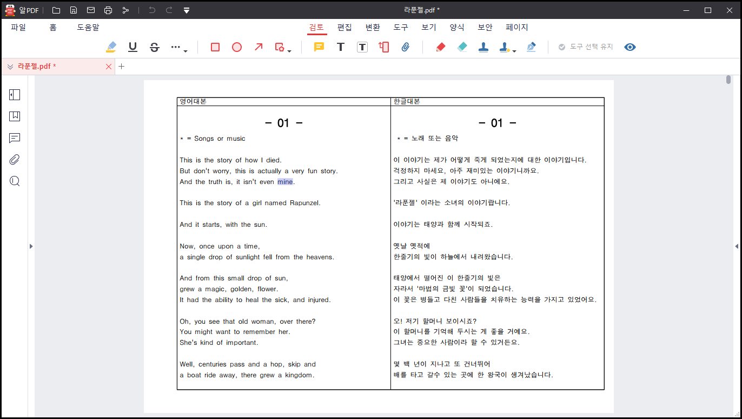Select the rectangle shape tool
The height and width of the screenshot is (419, 742).
215,47
